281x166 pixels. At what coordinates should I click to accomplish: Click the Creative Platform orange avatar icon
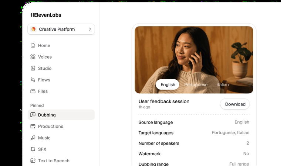[34, 29]
